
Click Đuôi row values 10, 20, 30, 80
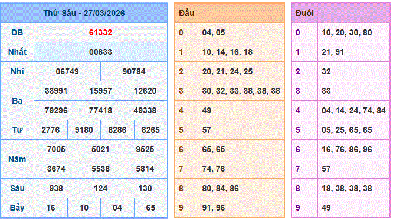pyautogui.click(x=347, y=32)
